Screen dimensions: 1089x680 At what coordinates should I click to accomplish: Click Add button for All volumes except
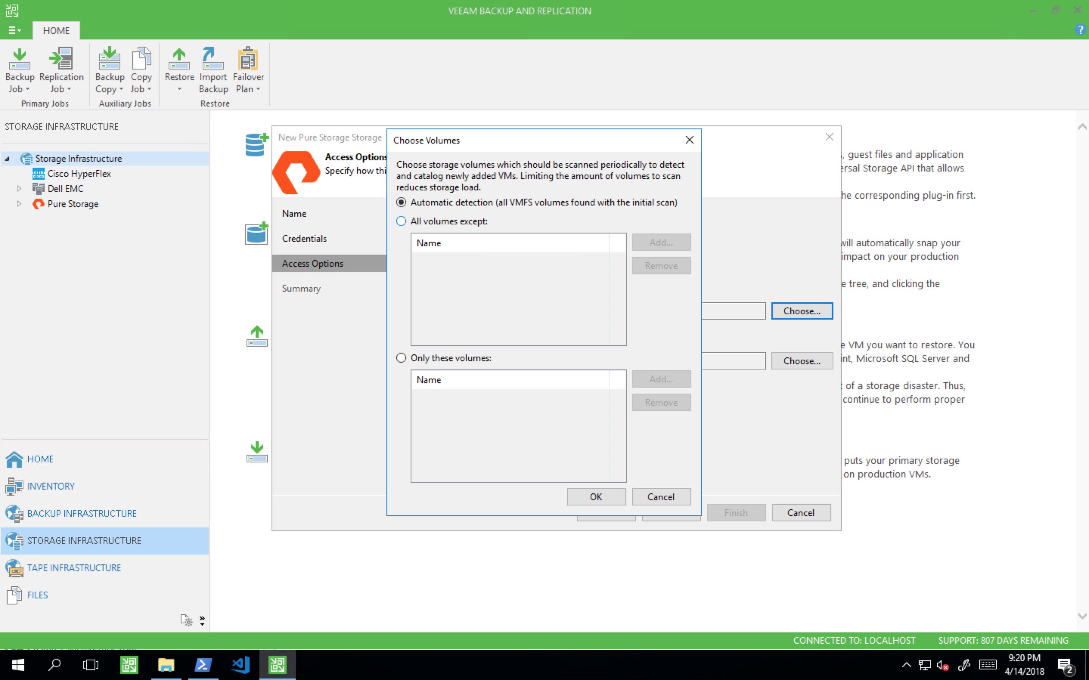tap(661, 242)
